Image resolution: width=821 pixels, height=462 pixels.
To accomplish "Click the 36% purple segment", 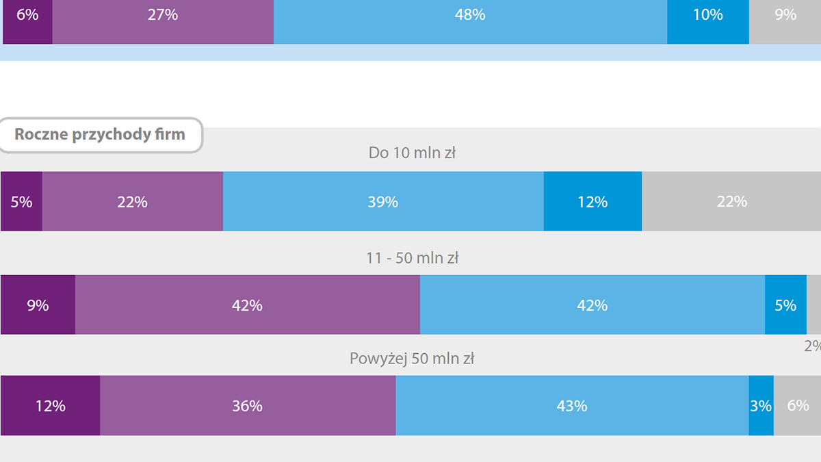I will pos(248,406).
